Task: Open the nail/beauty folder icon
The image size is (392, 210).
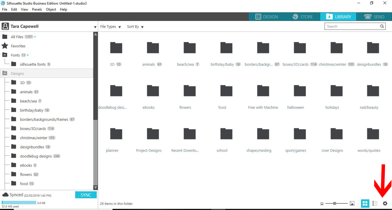Action: (x=373, y=91)
